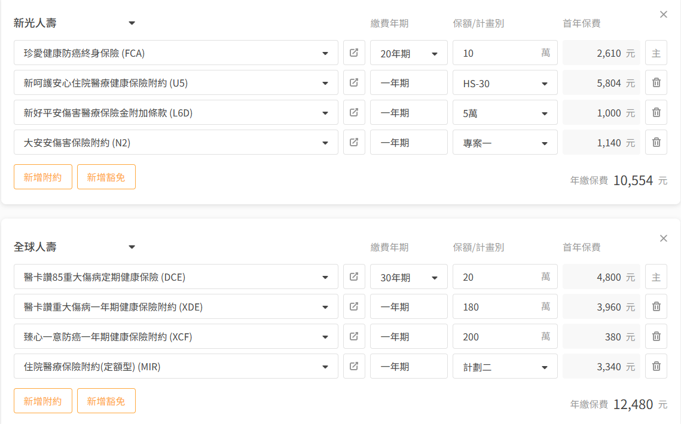
Task: Close the 全球人壽 insurance card
Action: tap(663, 238)
